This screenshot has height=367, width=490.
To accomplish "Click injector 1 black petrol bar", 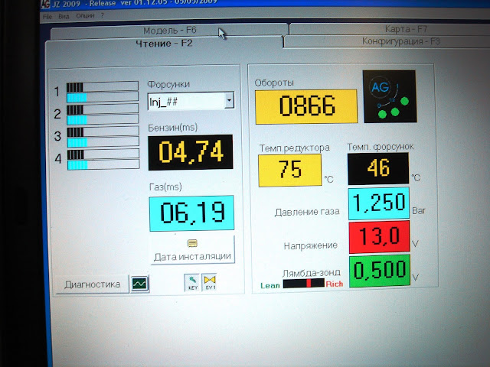I will point(103,86).
